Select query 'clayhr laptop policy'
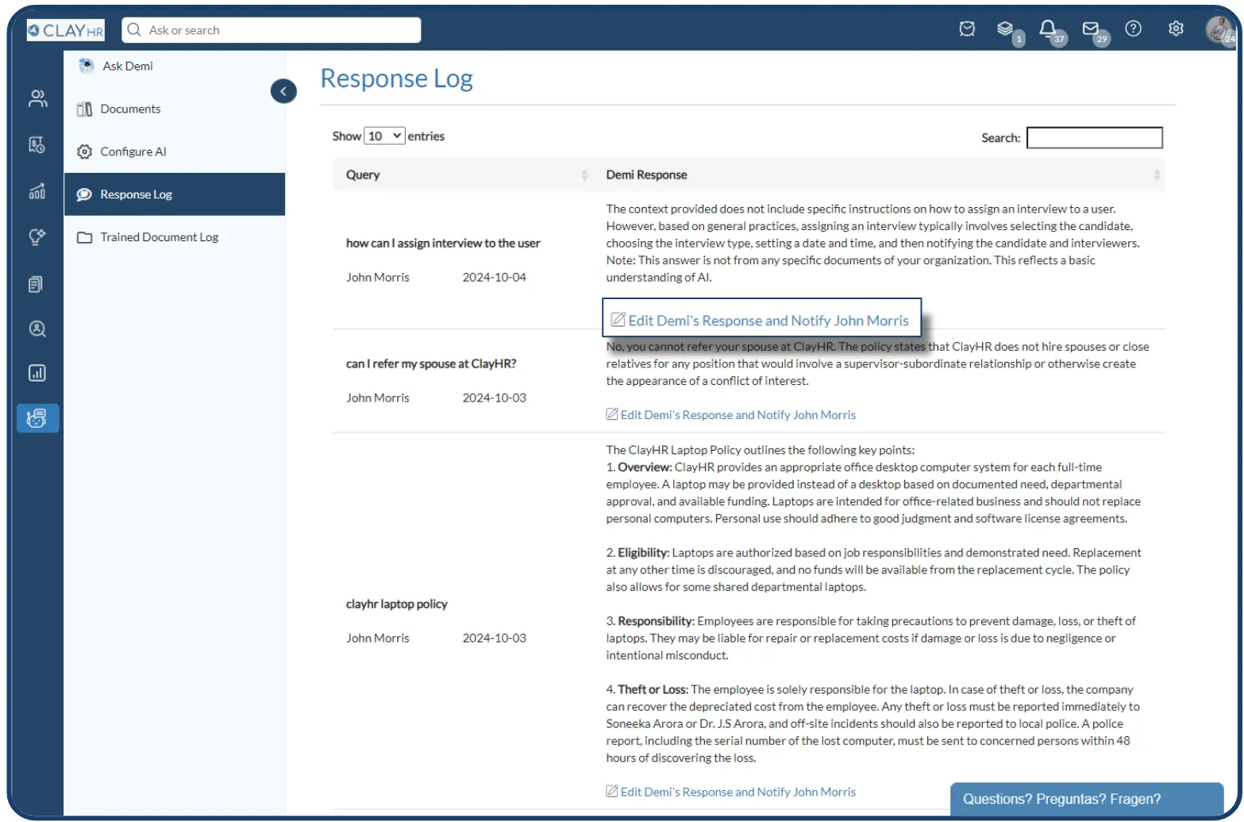Image resolution: width=1244 pixels, height=822 pixels. [x=397, y=605]
